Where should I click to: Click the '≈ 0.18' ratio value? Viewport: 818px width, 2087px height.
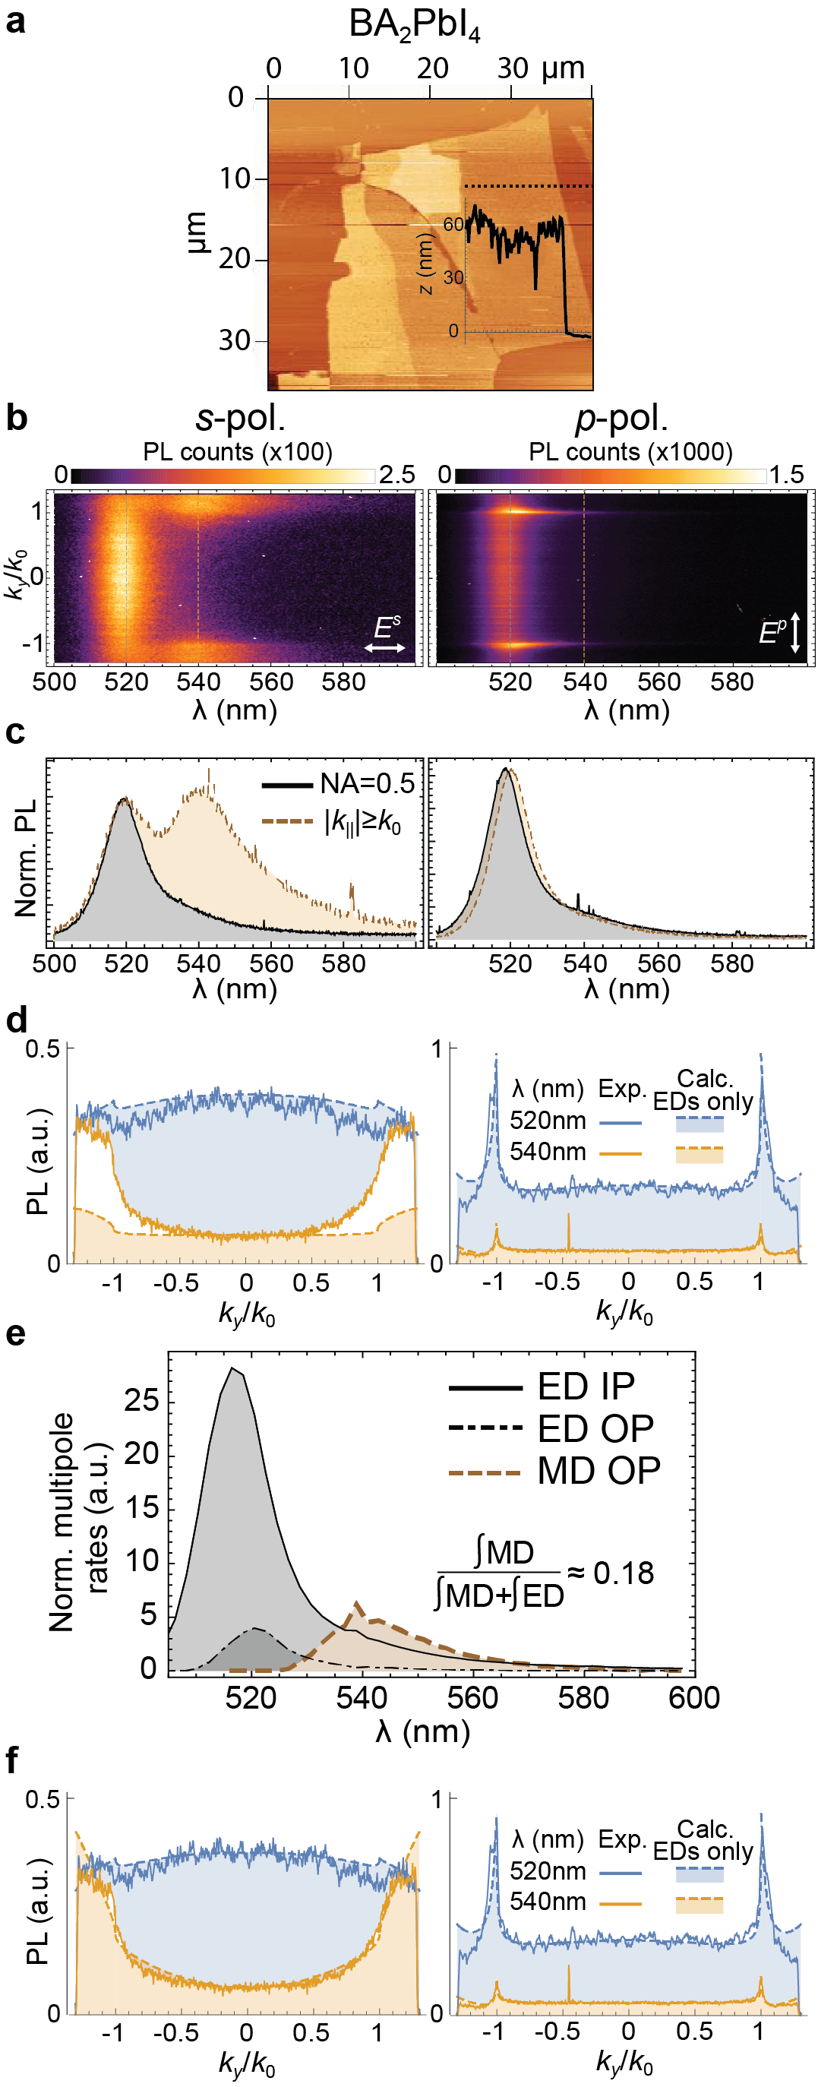[611, 1573]
